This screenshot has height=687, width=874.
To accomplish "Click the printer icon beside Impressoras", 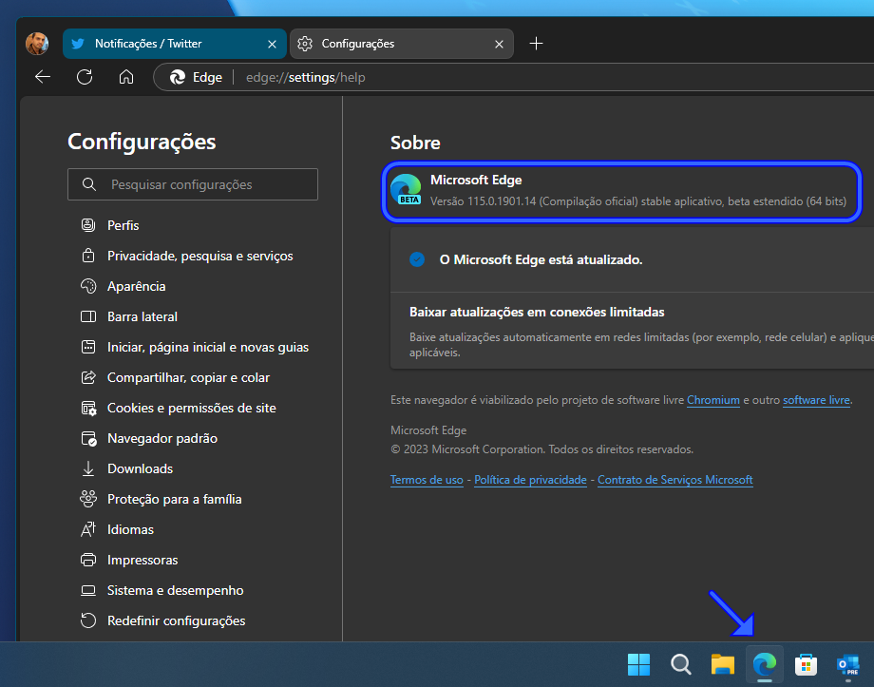I will point(88,560).
